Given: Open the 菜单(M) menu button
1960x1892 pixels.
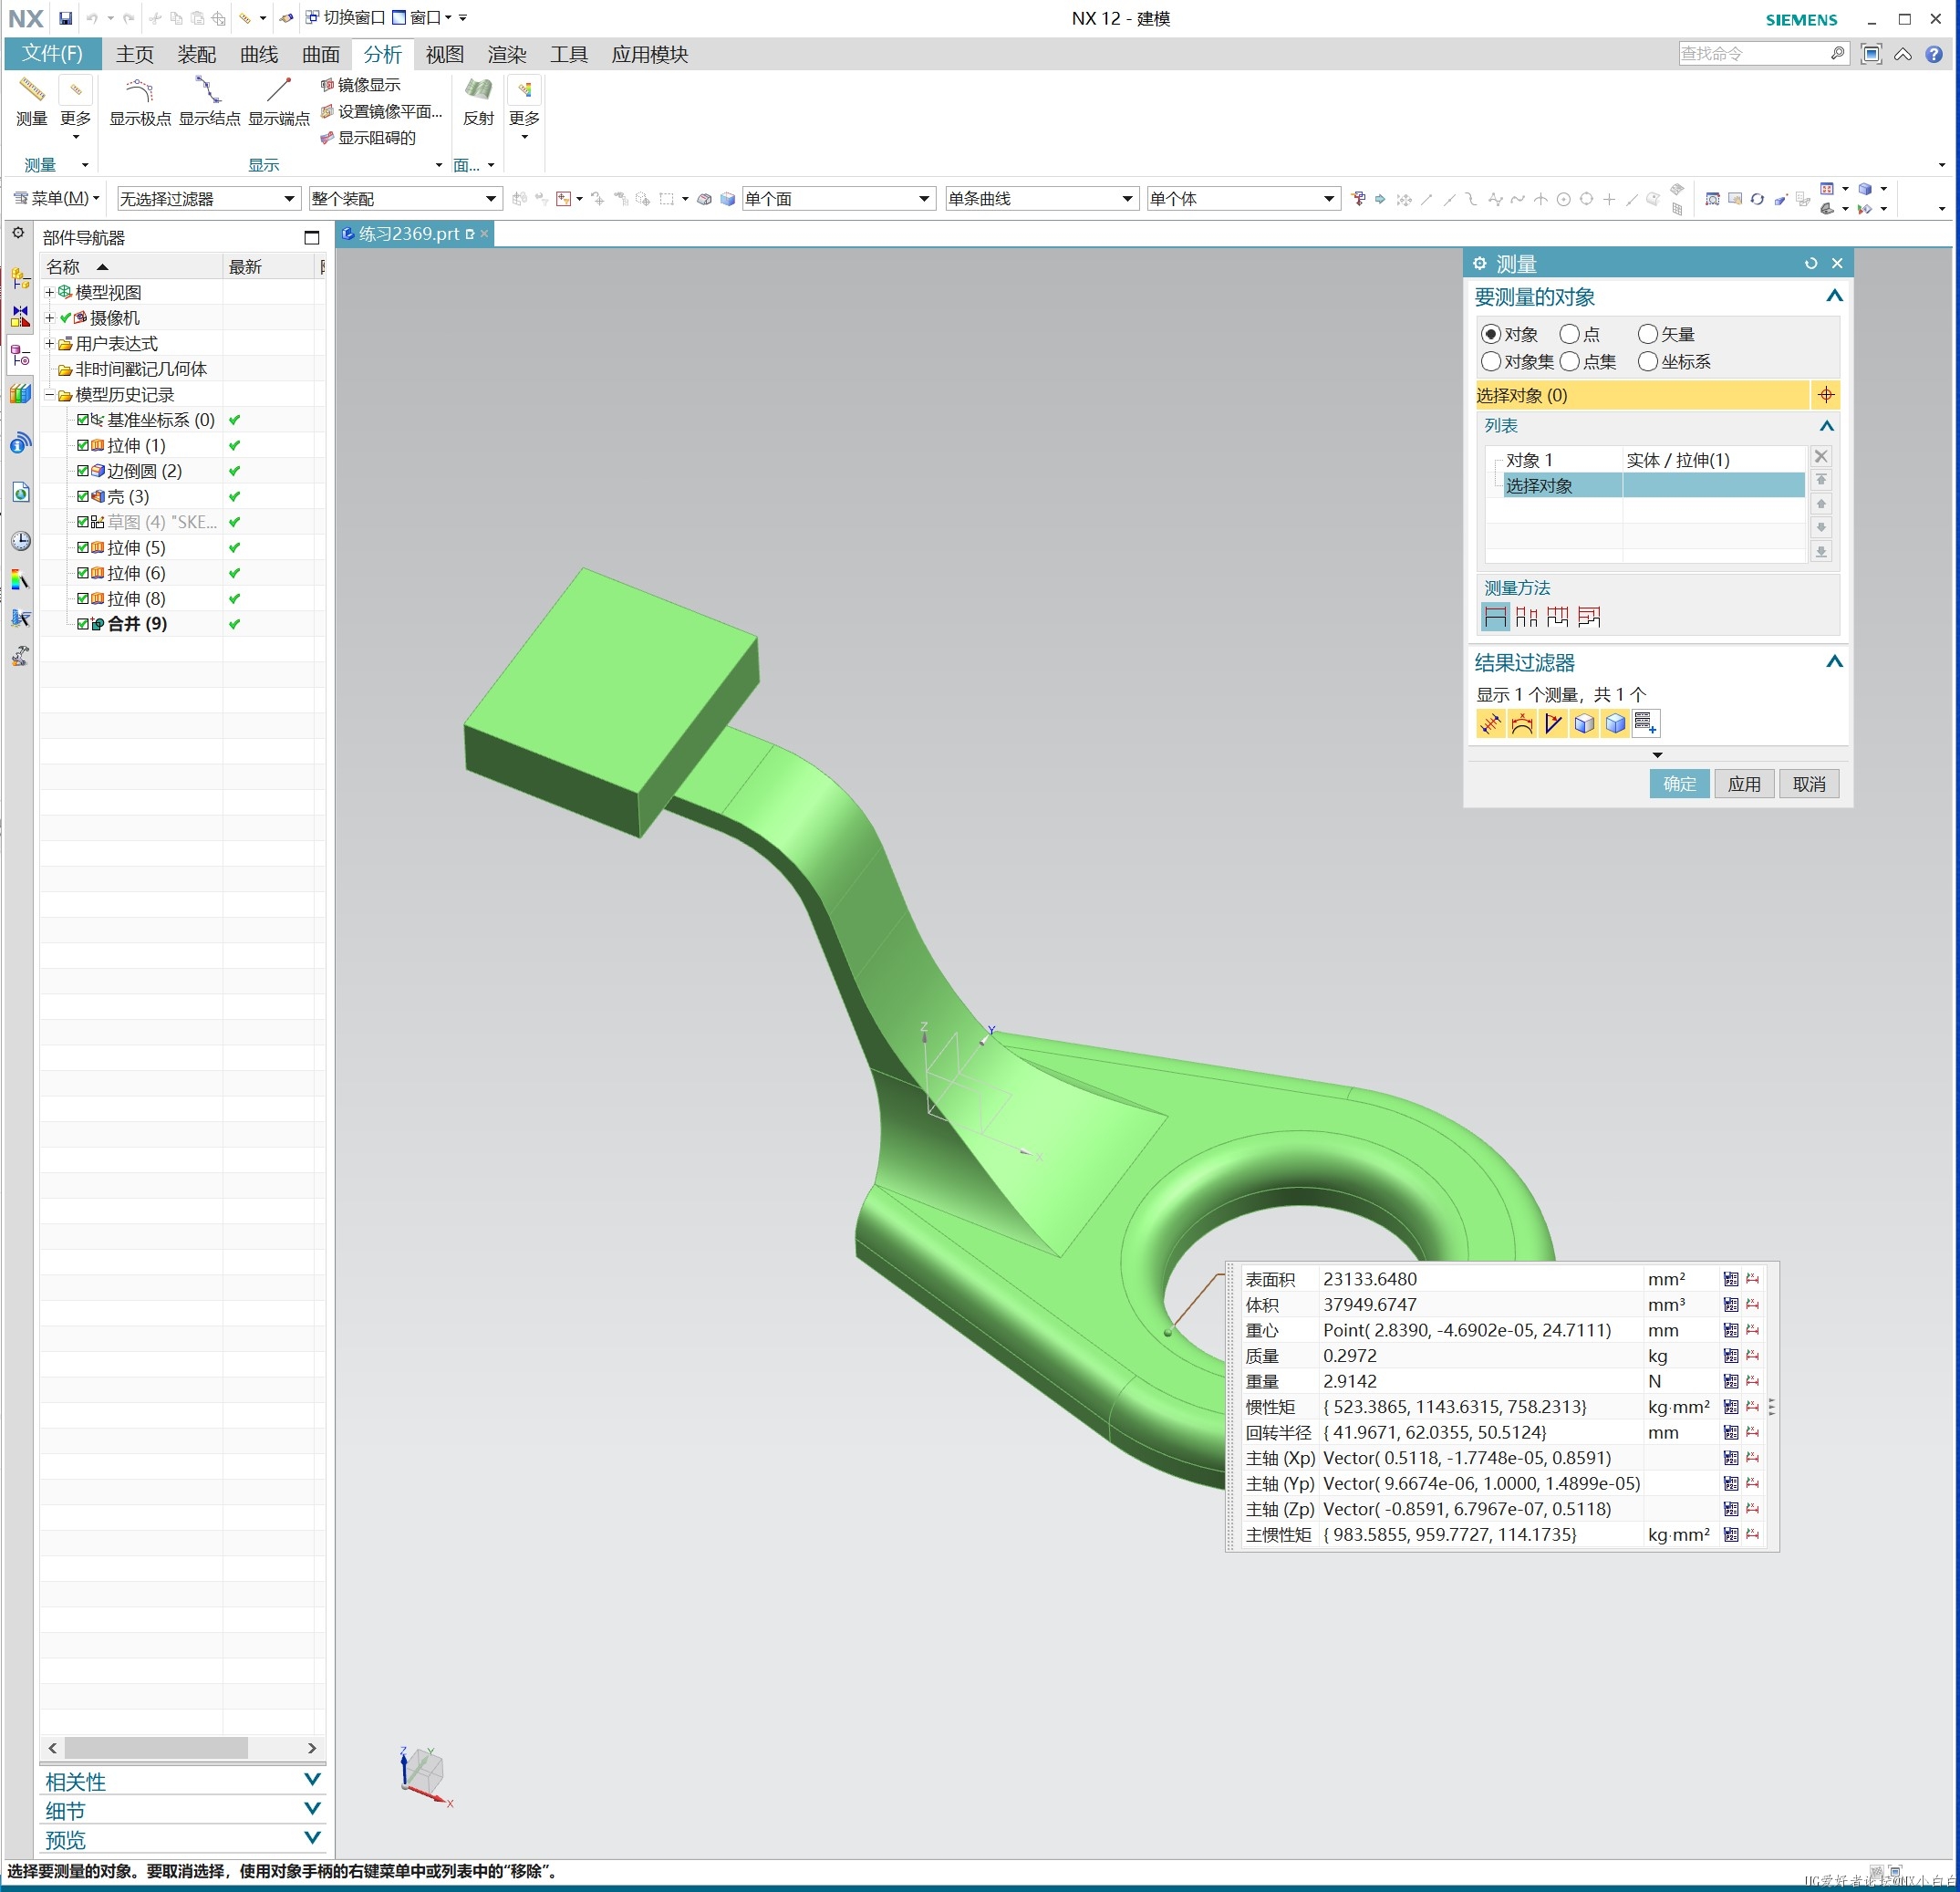Looking at the screenshot, I should click(57, 198).
